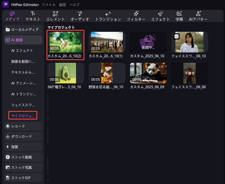Click the ストック写真 button label
This screenshot has height=184, width=225.
point(22,167)
